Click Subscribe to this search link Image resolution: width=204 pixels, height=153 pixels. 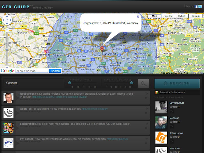(x=172, y=92)
